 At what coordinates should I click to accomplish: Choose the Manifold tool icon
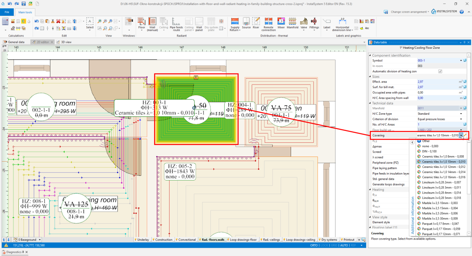point(292,21)
